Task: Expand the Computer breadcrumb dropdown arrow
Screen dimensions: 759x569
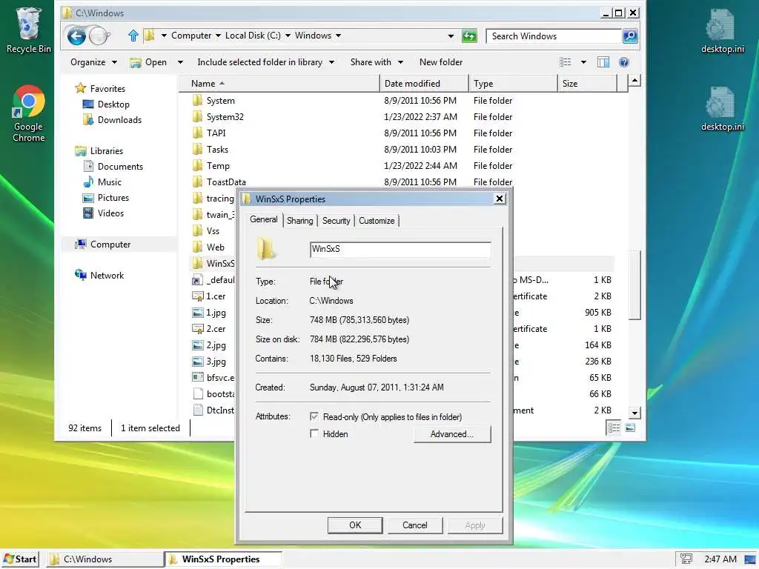Action: [x=218, y=36]
